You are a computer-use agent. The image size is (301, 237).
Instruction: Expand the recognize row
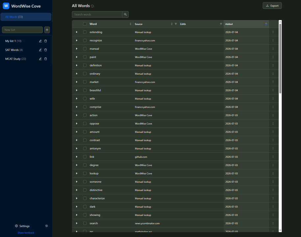tap(77, 40)
